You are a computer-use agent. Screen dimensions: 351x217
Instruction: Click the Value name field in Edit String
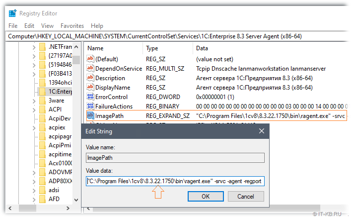(175, 158)
